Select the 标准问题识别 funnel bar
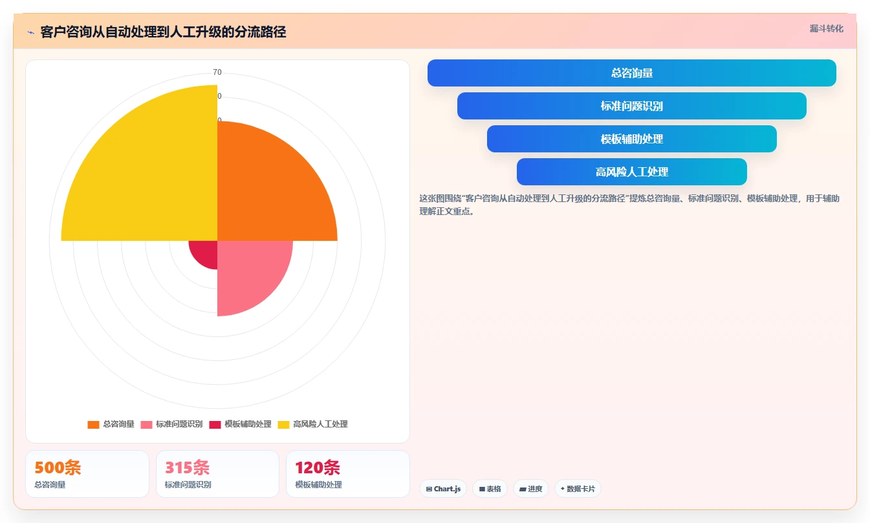The image size is (870, 523). [631, 106]
